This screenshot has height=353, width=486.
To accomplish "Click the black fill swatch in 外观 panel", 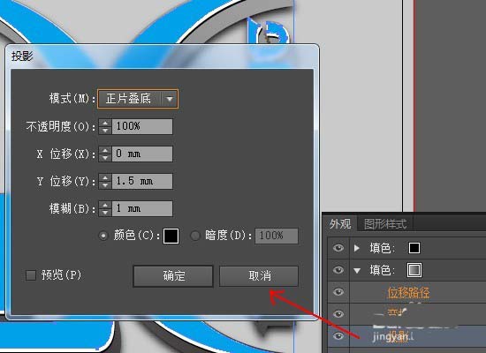I will 414,248.
